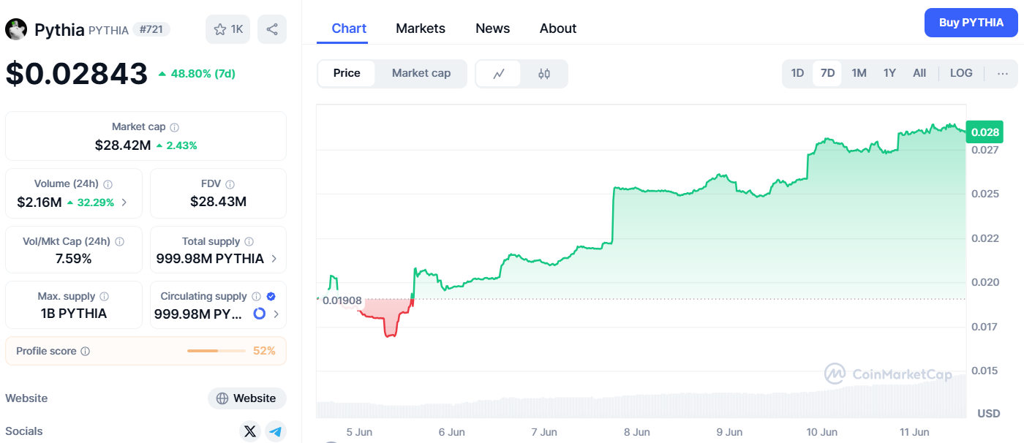Open the News tab
This screenshot has height=443, width=1024.
493,29
